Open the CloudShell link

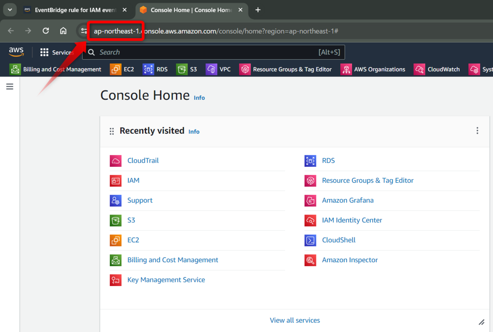tap(339, 240)
